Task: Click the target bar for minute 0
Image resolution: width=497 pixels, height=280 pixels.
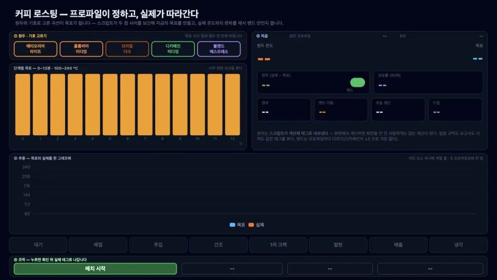Action: click(x=23, y=104)
